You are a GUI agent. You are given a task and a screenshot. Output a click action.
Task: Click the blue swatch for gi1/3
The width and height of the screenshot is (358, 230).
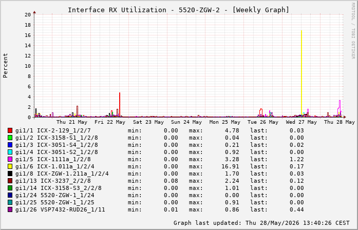[x=10, y=145]
